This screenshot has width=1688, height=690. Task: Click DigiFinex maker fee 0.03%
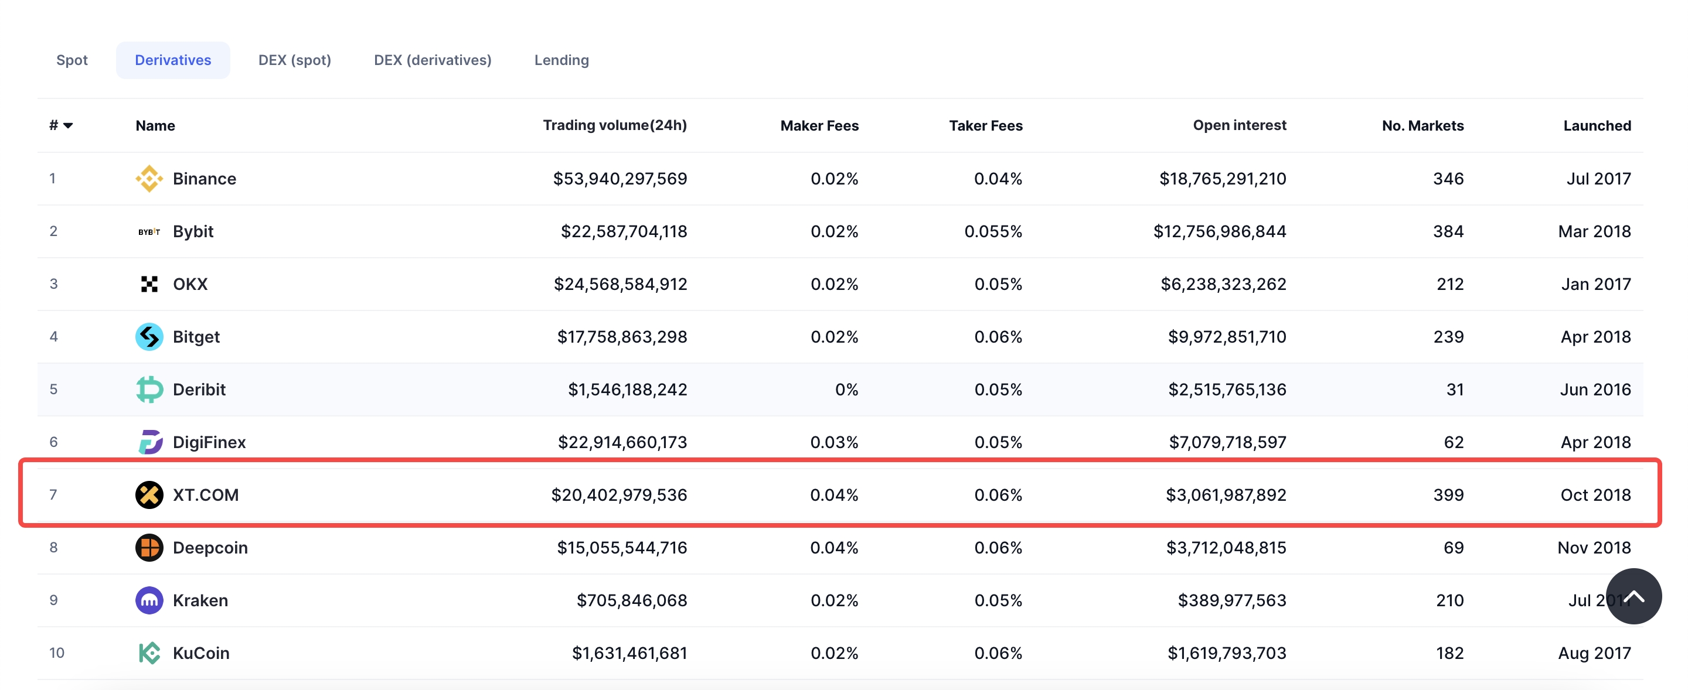pyautogui.click(x=834, y=443)
